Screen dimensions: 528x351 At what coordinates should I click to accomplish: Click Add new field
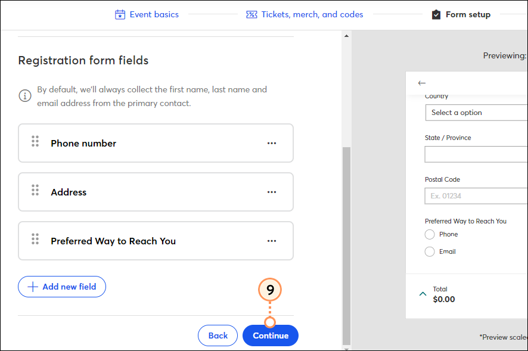pos(61,287)
